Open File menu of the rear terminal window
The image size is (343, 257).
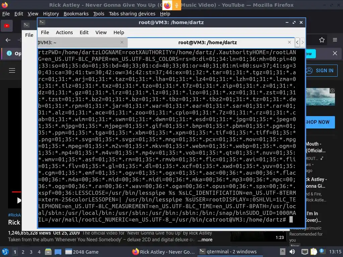pos(29,35)
